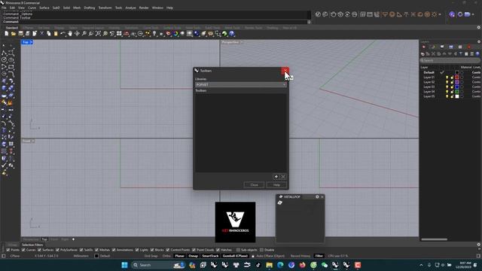
Task: Toggle the Meshes selection filter checkbox
Action: tap(96, 250)
